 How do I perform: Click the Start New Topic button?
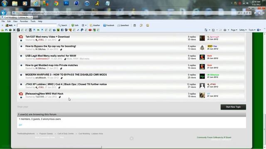tap(233, 107)
